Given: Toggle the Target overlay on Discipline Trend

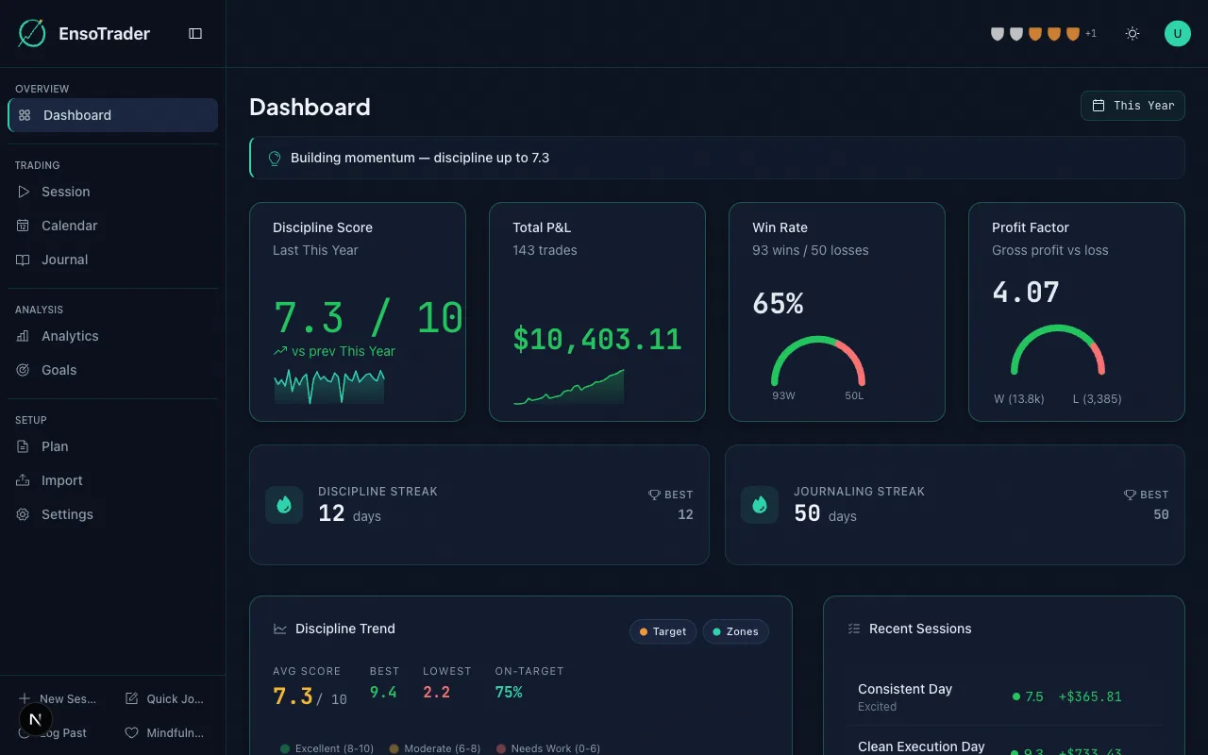Looking at the screenshot, I should point(663,631).
